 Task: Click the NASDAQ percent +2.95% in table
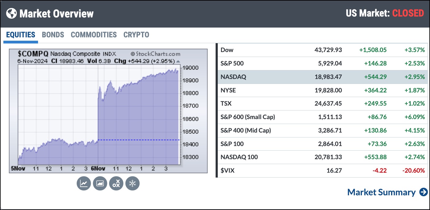pyautogui.click(x=414, y=77)
